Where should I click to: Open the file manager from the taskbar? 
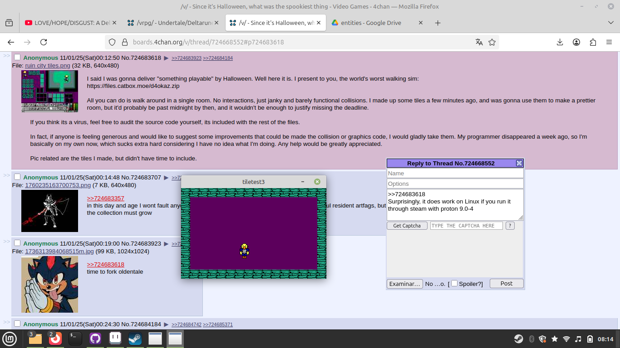click(x=35, y=338)
